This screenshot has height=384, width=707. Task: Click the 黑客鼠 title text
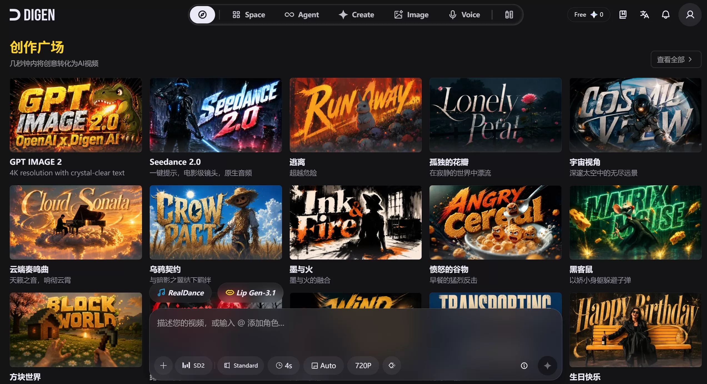pyautogui.click(x=581, y=269)
